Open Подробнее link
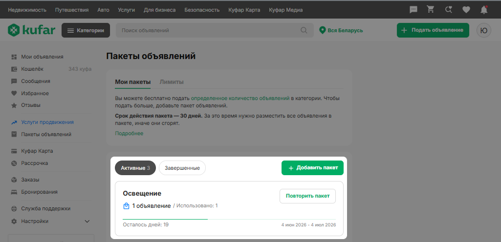Screen dimensions: 501x242 (x=129, y=133)
